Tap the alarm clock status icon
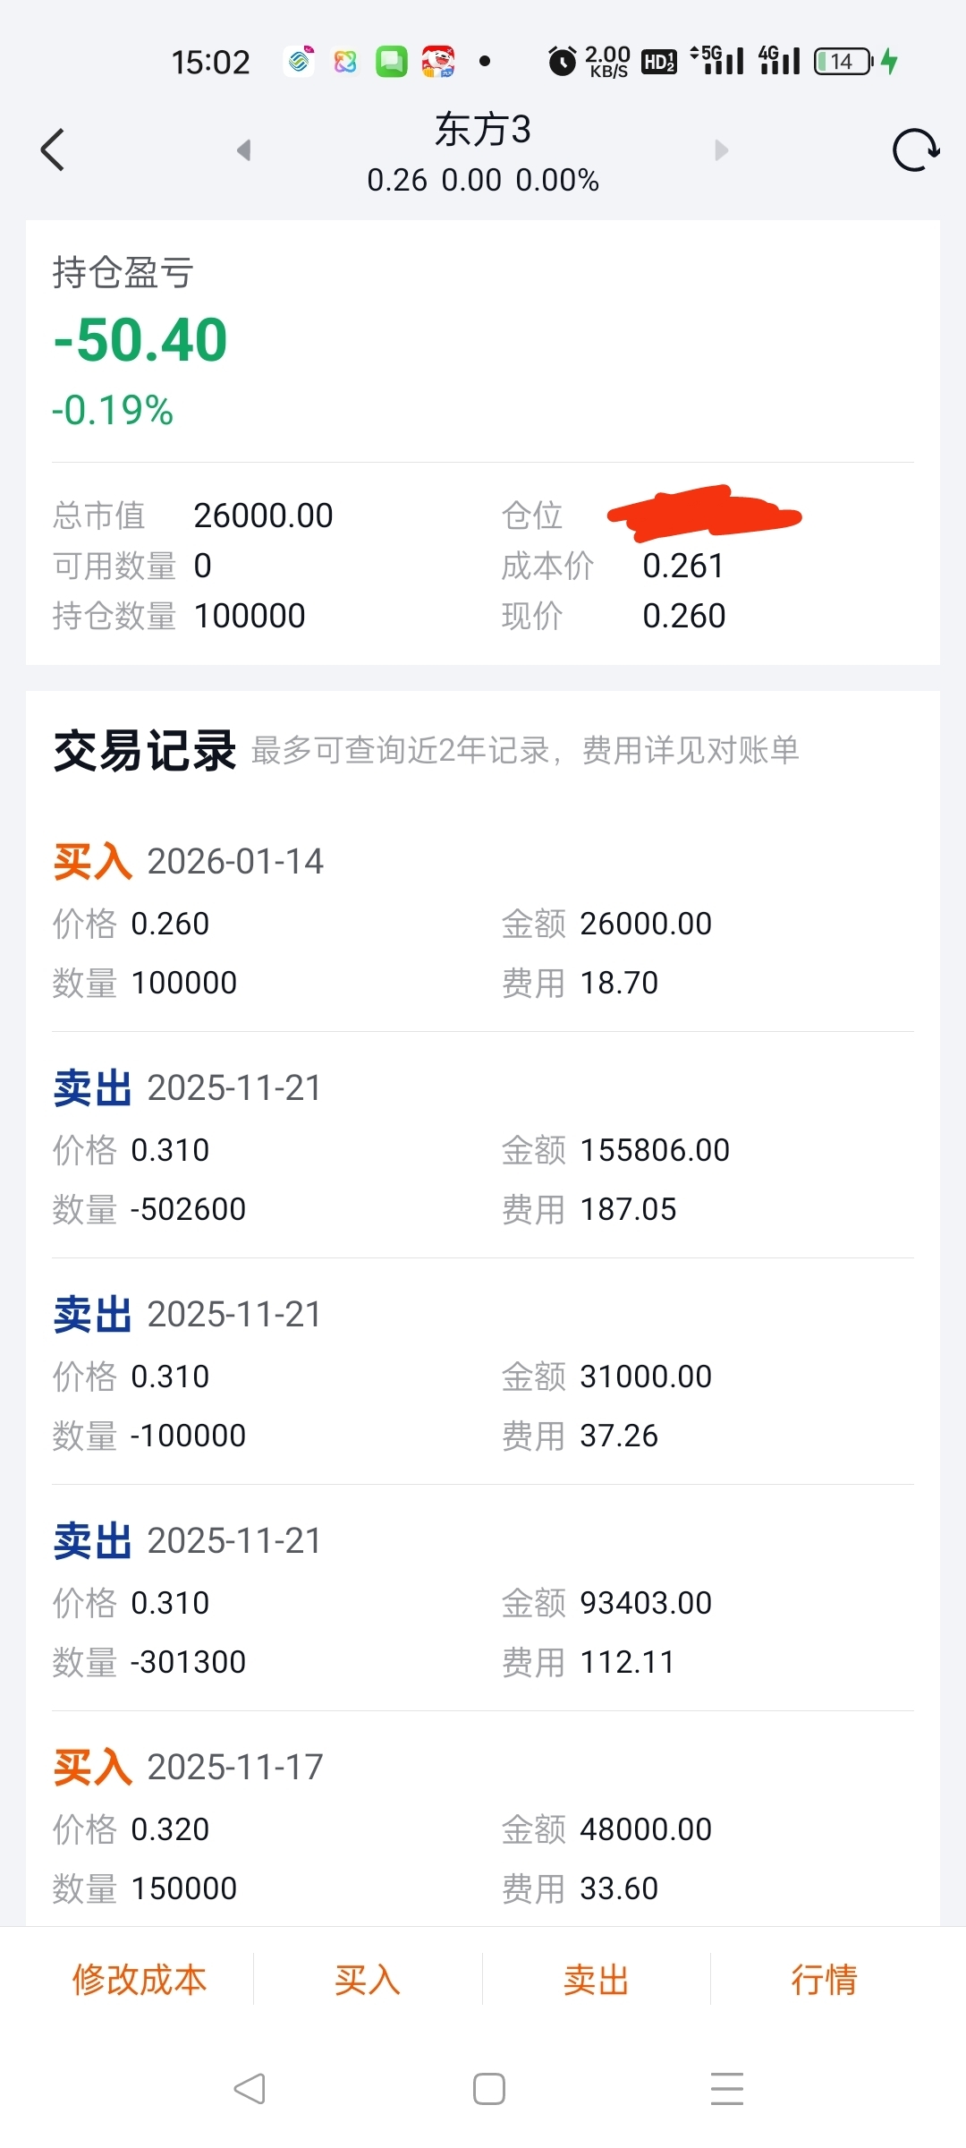 coord(562,62)
